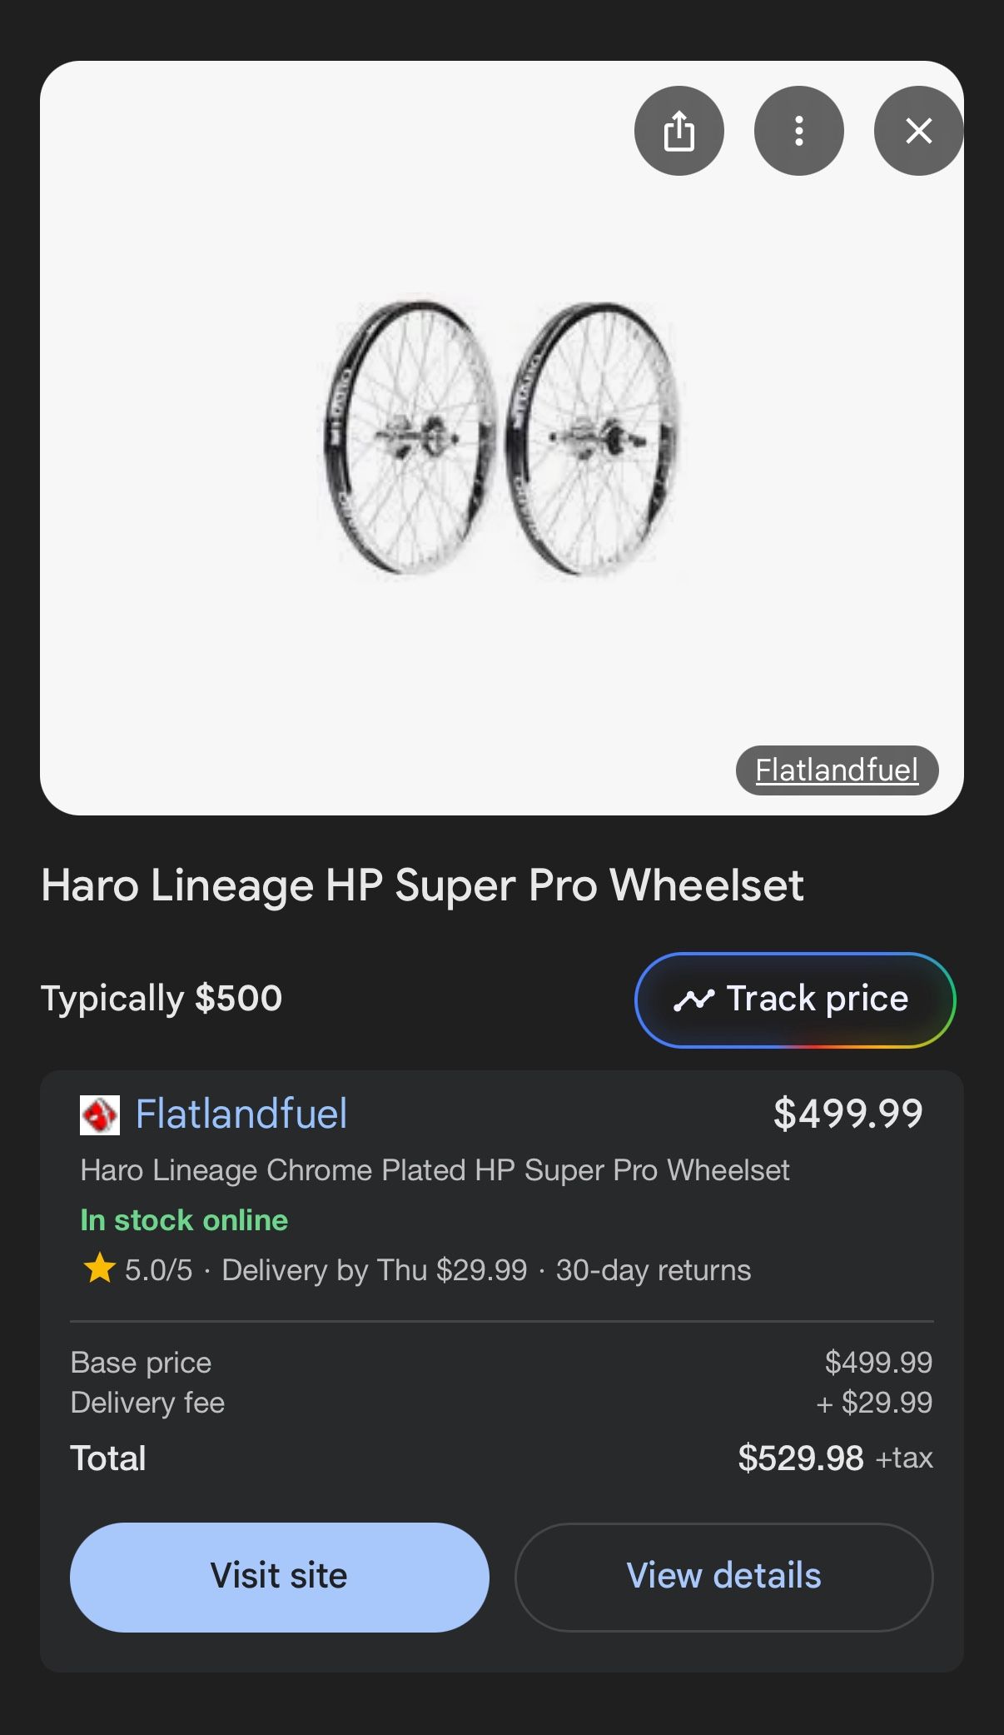The width and height of the screenshot is (1004, 1735).
Task: Open the three-dot more options menu
Action: click(798, 131)
